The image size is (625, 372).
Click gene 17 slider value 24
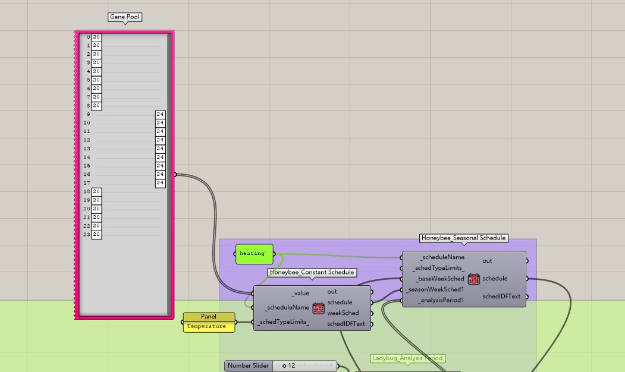pos(160,183)
